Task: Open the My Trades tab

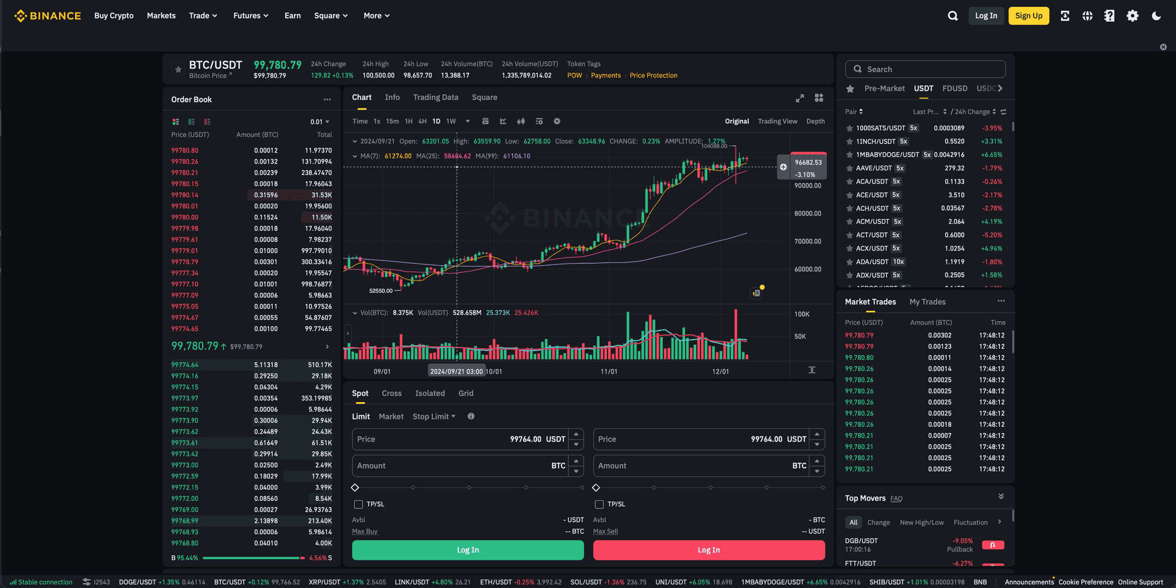Action: (x=927, y=301)
